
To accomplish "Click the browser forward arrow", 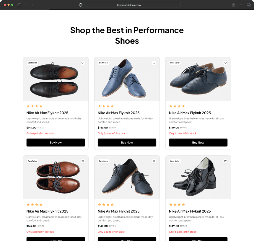I will point(32,5).
